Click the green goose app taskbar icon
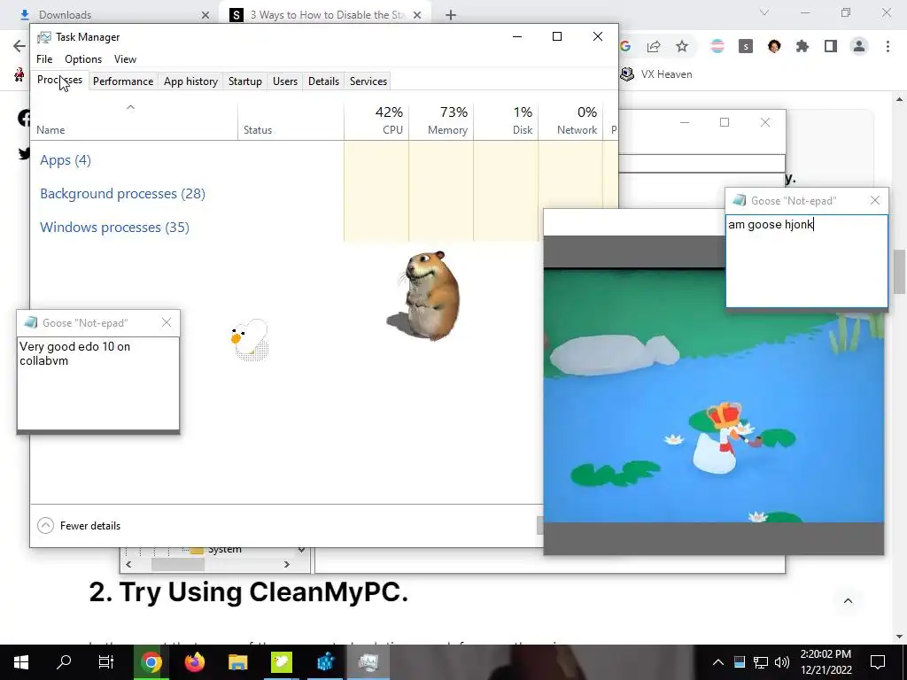This screenshot has height=680, width=907. click(282, 662)
